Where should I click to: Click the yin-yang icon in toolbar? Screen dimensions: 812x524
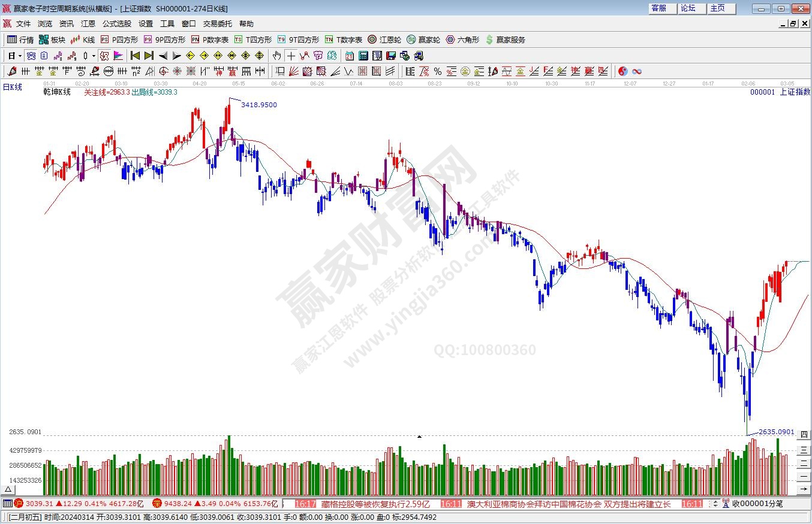tap(622, 71)
